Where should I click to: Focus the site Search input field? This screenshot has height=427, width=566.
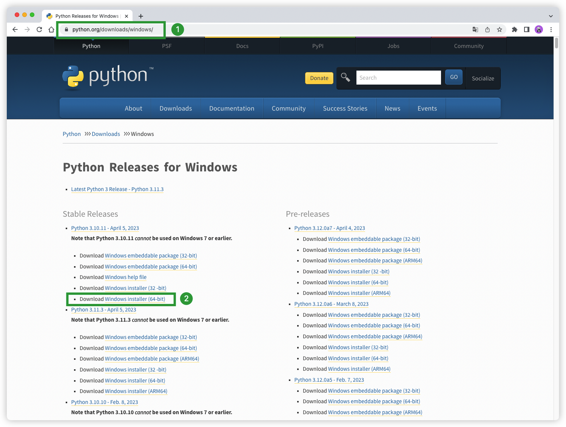tap(398, 78)
